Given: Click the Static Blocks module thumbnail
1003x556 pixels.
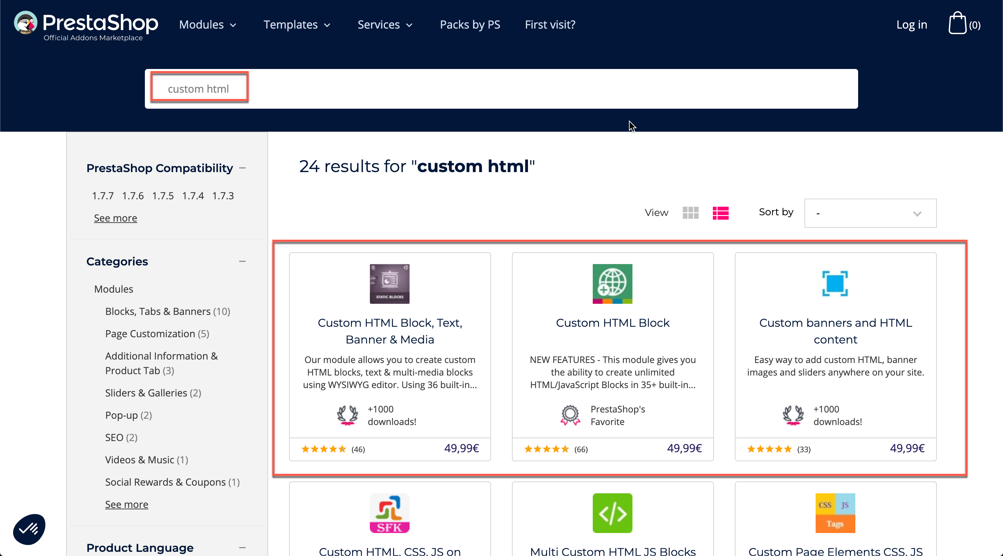Looking at the screenshot, I should pos(389,284).
